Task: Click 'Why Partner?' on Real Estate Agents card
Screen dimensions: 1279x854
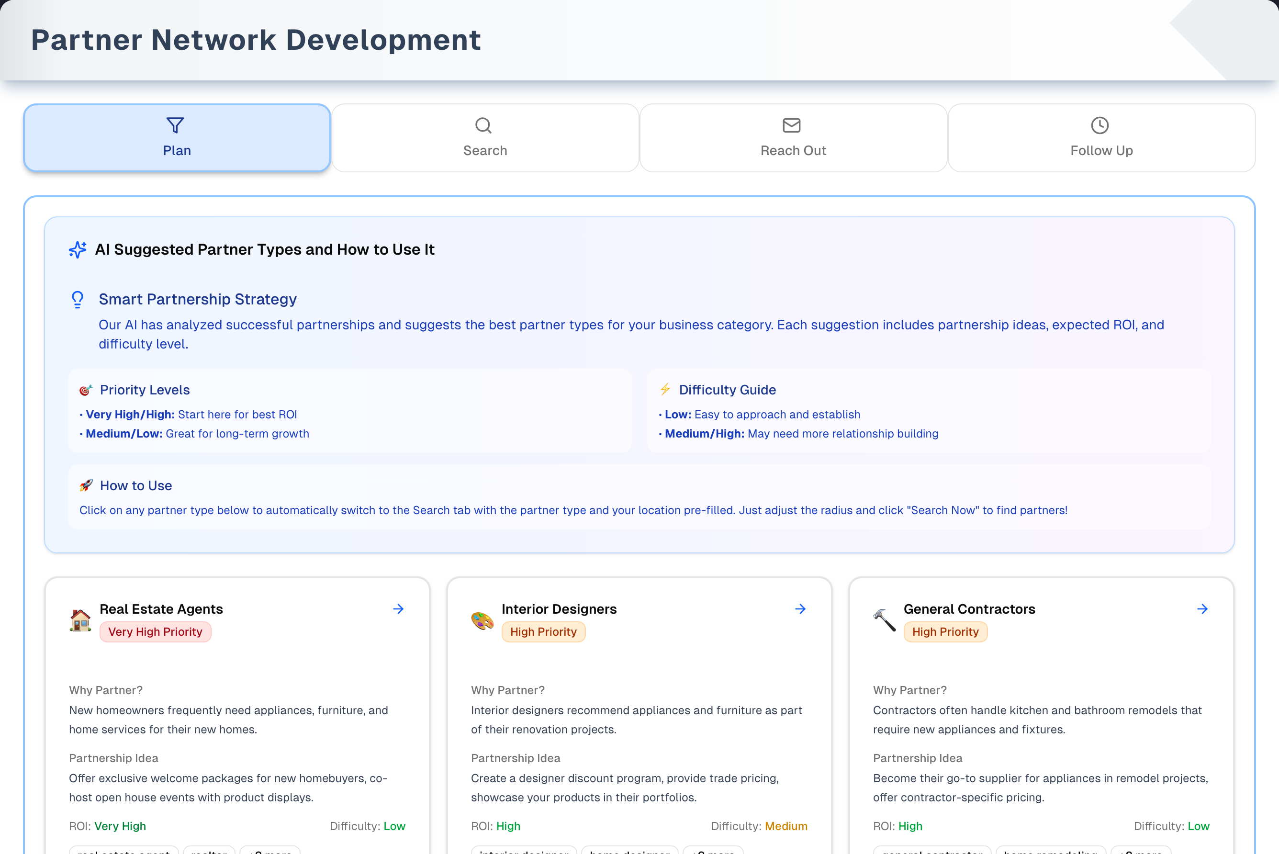Action: click(x=106, y=690)
